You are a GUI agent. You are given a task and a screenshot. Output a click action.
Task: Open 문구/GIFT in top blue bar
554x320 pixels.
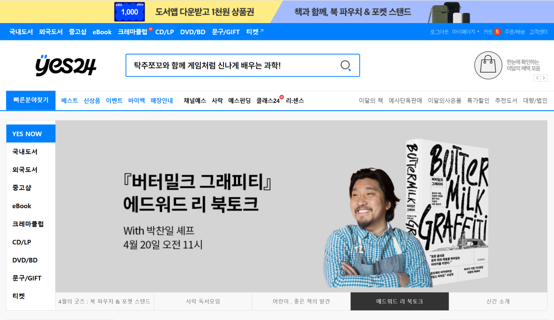226,32
